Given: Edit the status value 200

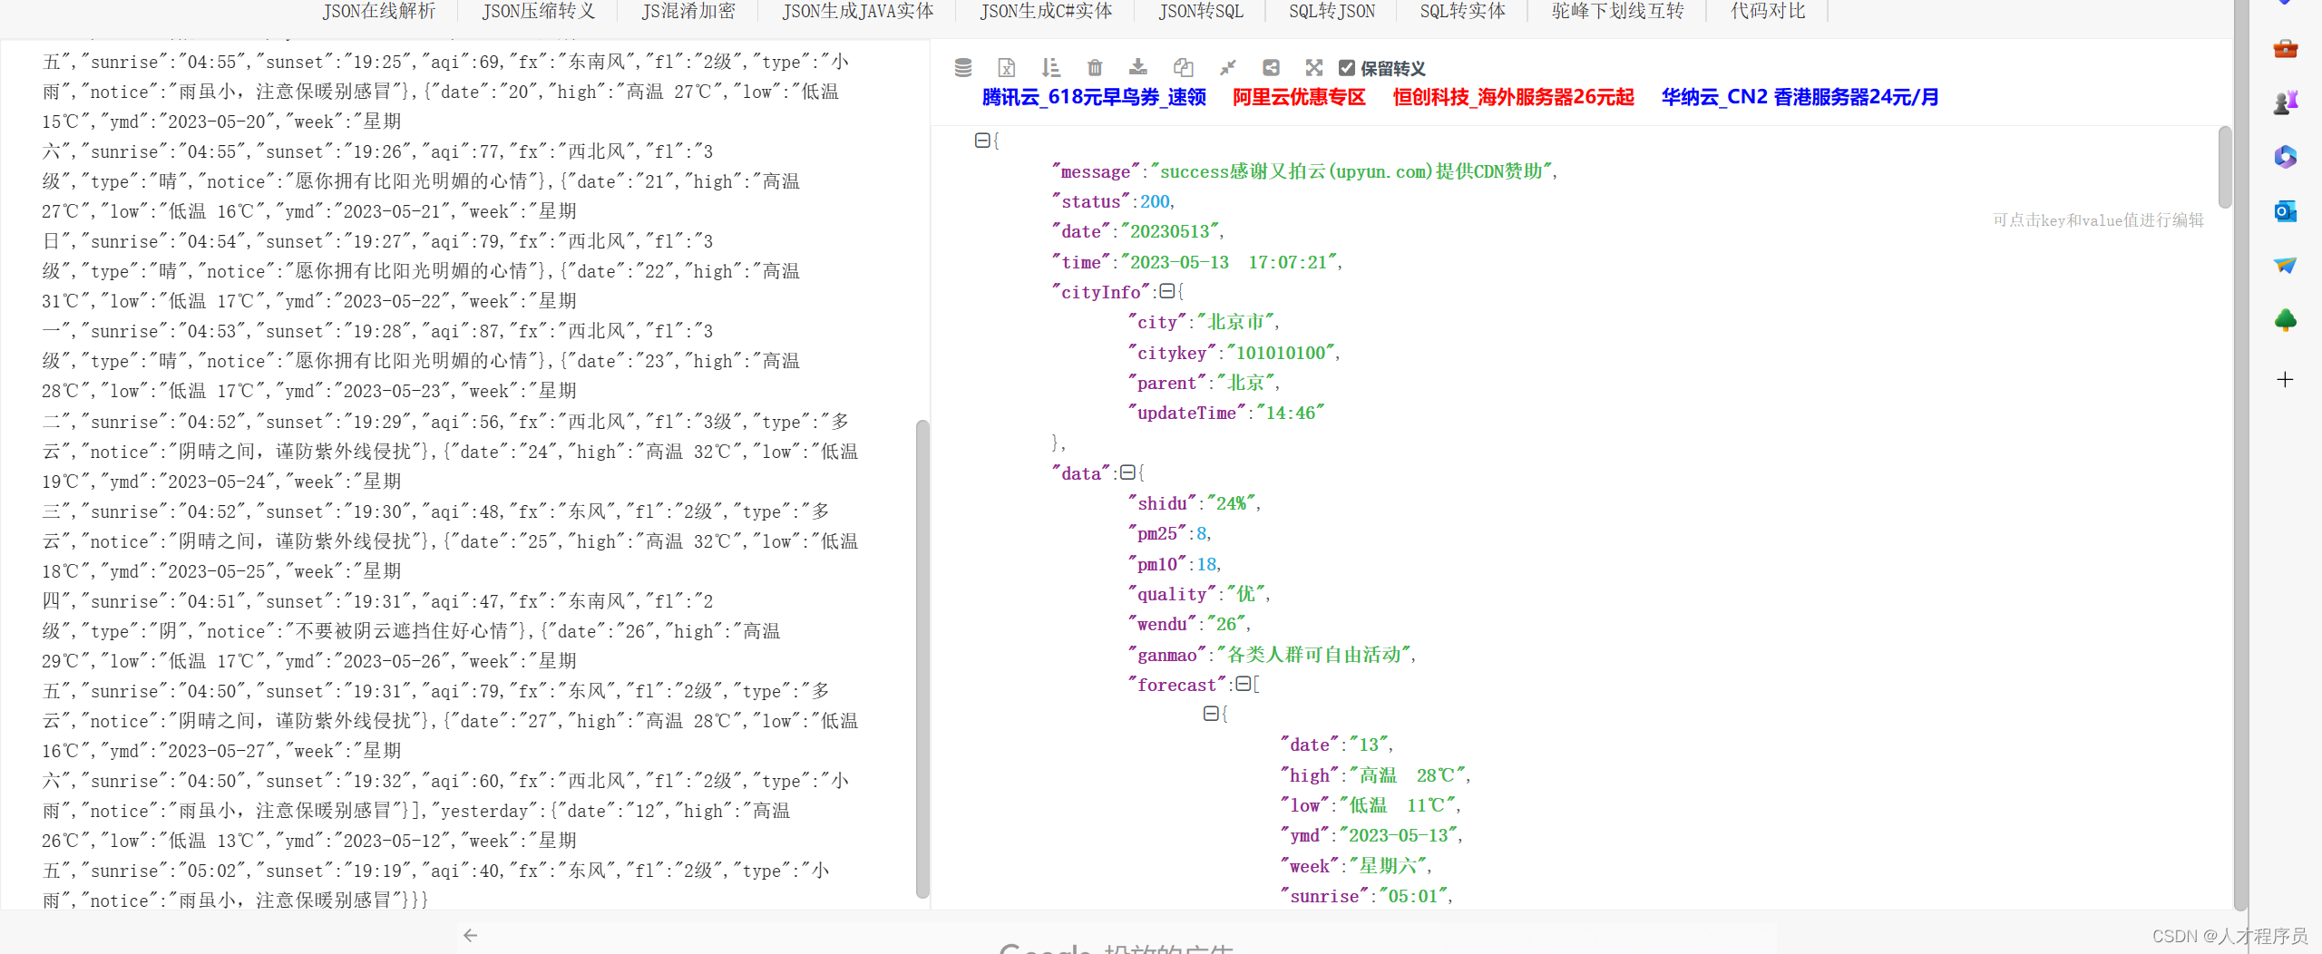Looking at the screenshot, I should click(x=1155, y=201).
